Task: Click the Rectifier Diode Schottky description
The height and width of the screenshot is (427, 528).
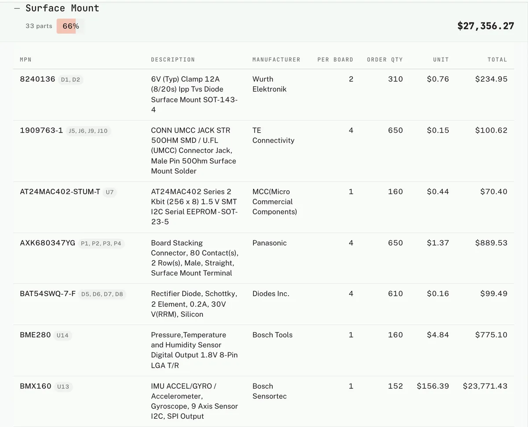Action: click(x=194, y=304)
